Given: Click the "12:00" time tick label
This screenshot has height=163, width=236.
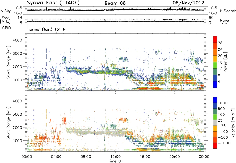Looking at the screenshot, I should tap(115, 157).
